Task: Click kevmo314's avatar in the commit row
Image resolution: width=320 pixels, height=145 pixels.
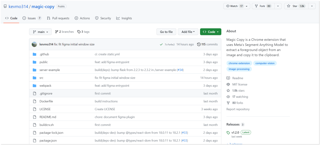Action: pos(34,45)
